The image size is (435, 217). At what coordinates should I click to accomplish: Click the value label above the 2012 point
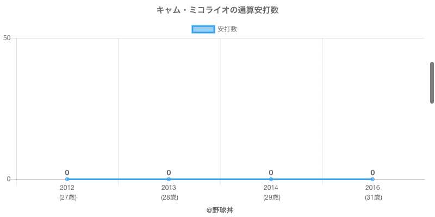(67, 173)
